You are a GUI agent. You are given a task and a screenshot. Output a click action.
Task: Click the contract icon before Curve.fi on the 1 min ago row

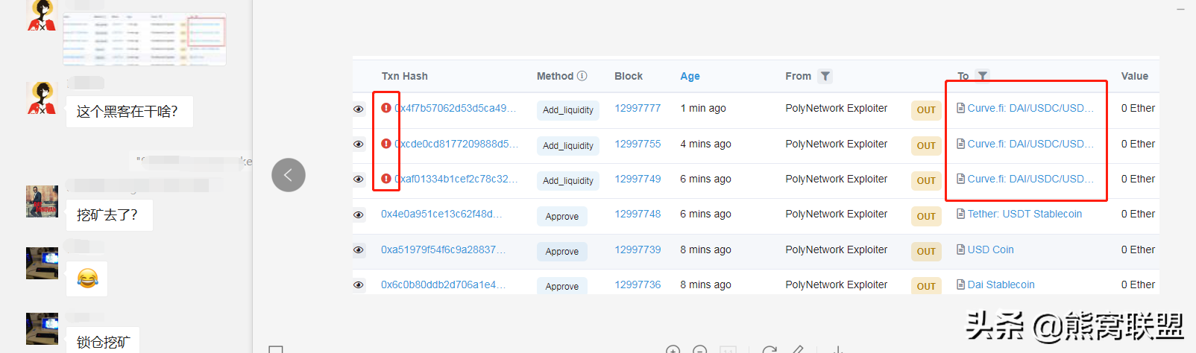click(x=961, y=108)
